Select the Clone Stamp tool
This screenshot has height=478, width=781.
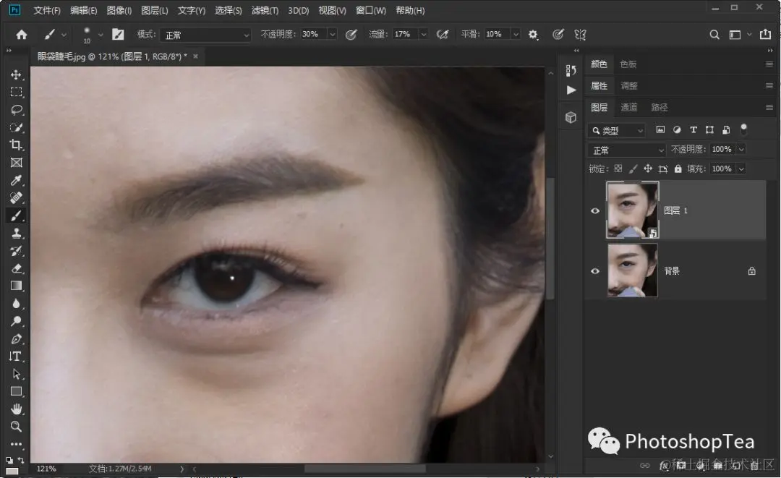(16, 233)
